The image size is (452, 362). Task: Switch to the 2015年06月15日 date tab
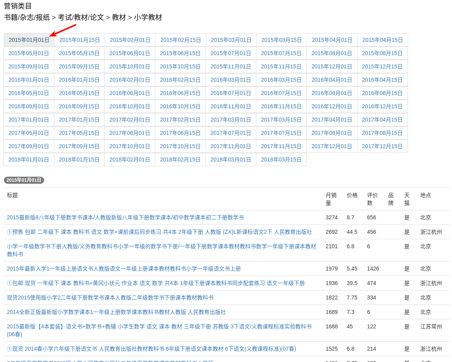[180, 53]
